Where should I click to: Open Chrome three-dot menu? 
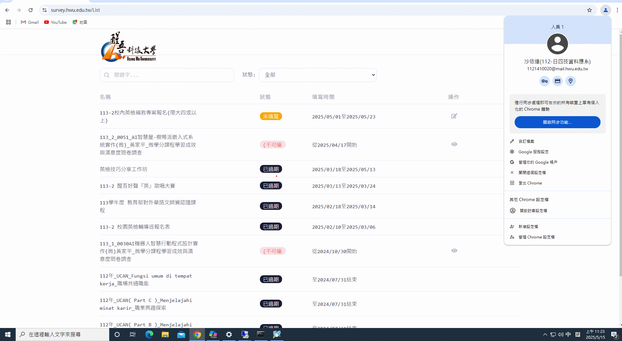pyautogui.click(x=617, y=10)
